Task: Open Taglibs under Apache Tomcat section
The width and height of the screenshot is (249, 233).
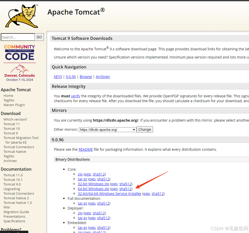Action: coord(9,100)
